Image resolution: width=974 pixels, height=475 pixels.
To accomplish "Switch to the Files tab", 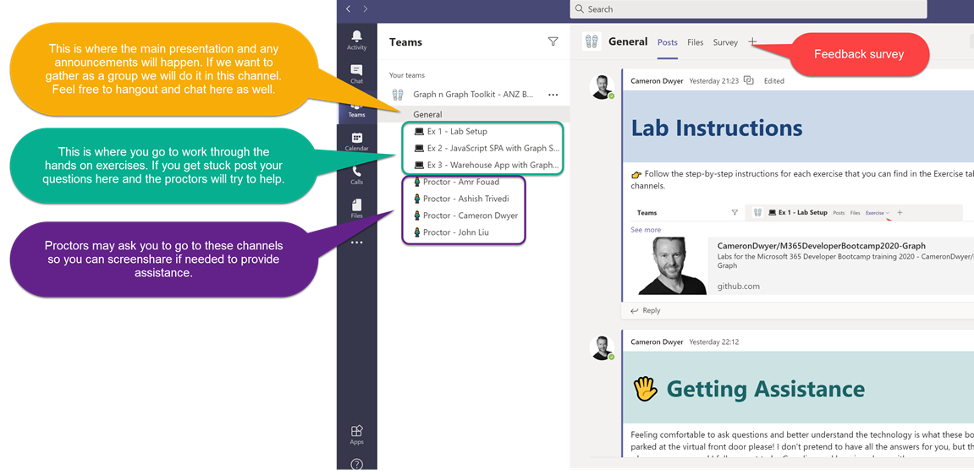I will point(695,42).
